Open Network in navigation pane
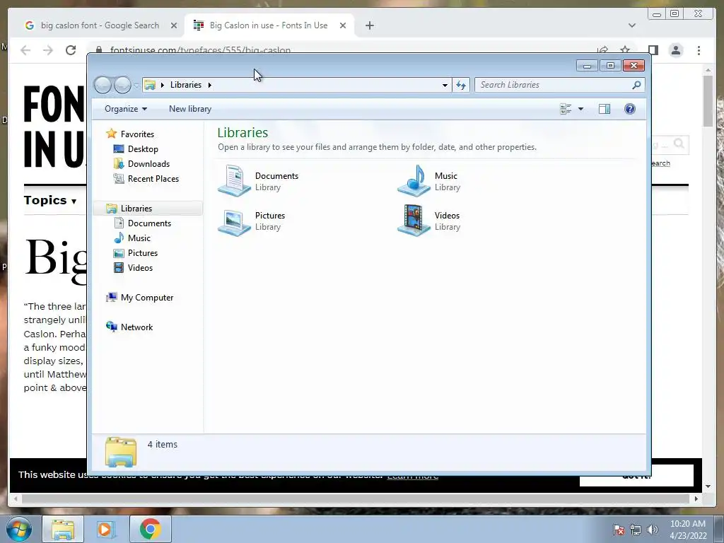Viewport: 724px width, 543px height. pos(136,327)
